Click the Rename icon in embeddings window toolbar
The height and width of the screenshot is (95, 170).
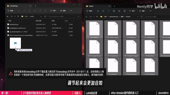click(35, 11)
